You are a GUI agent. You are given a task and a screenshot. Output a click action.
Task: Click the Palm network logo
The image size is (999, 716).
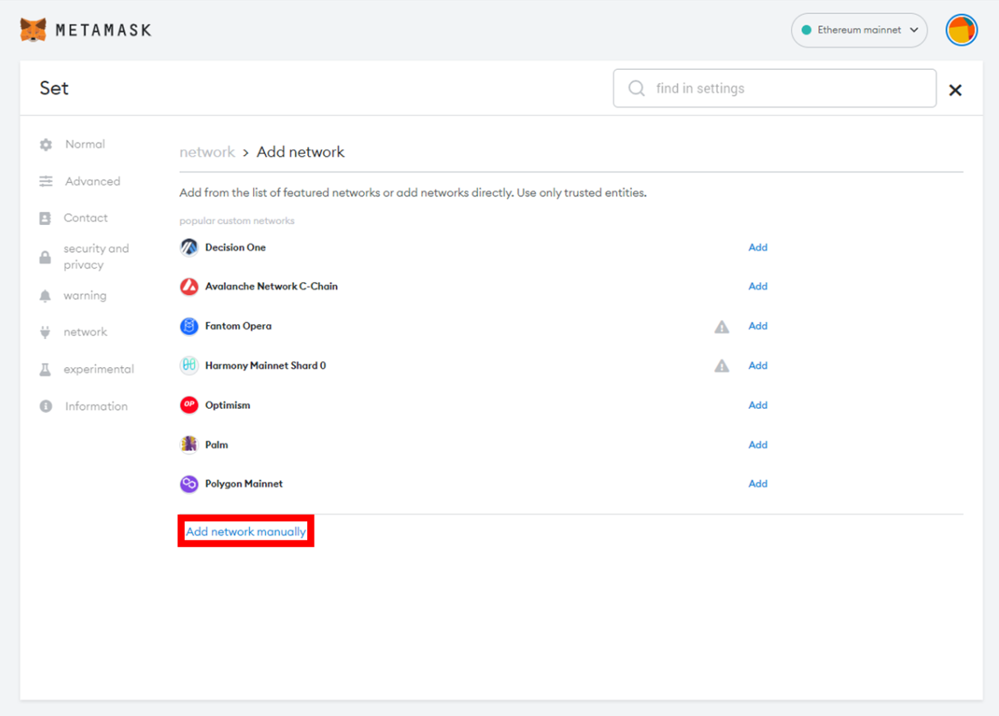tap(189, 444)
